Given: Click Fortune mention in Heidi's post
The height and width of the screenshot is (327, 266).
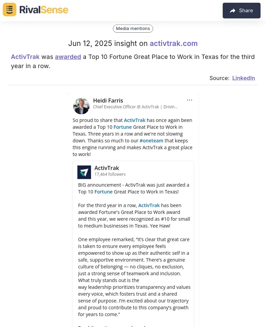Looking at the screenshot, I should click(122, 127).
